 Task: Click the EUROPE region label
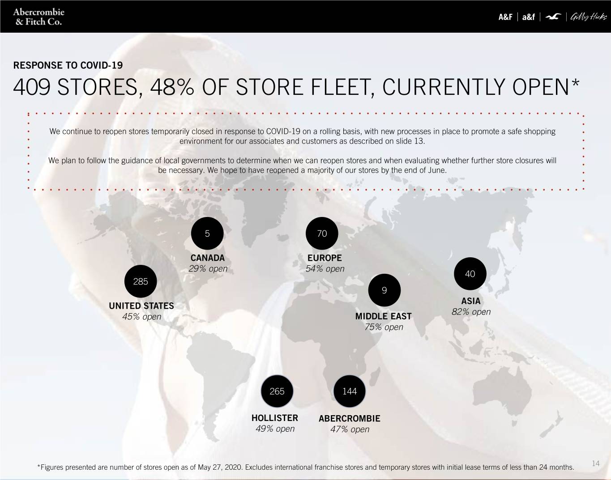point(325,258)
